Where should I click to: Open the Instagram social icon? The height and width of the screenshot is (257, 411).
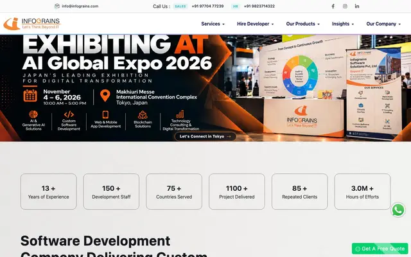[345, 6]
